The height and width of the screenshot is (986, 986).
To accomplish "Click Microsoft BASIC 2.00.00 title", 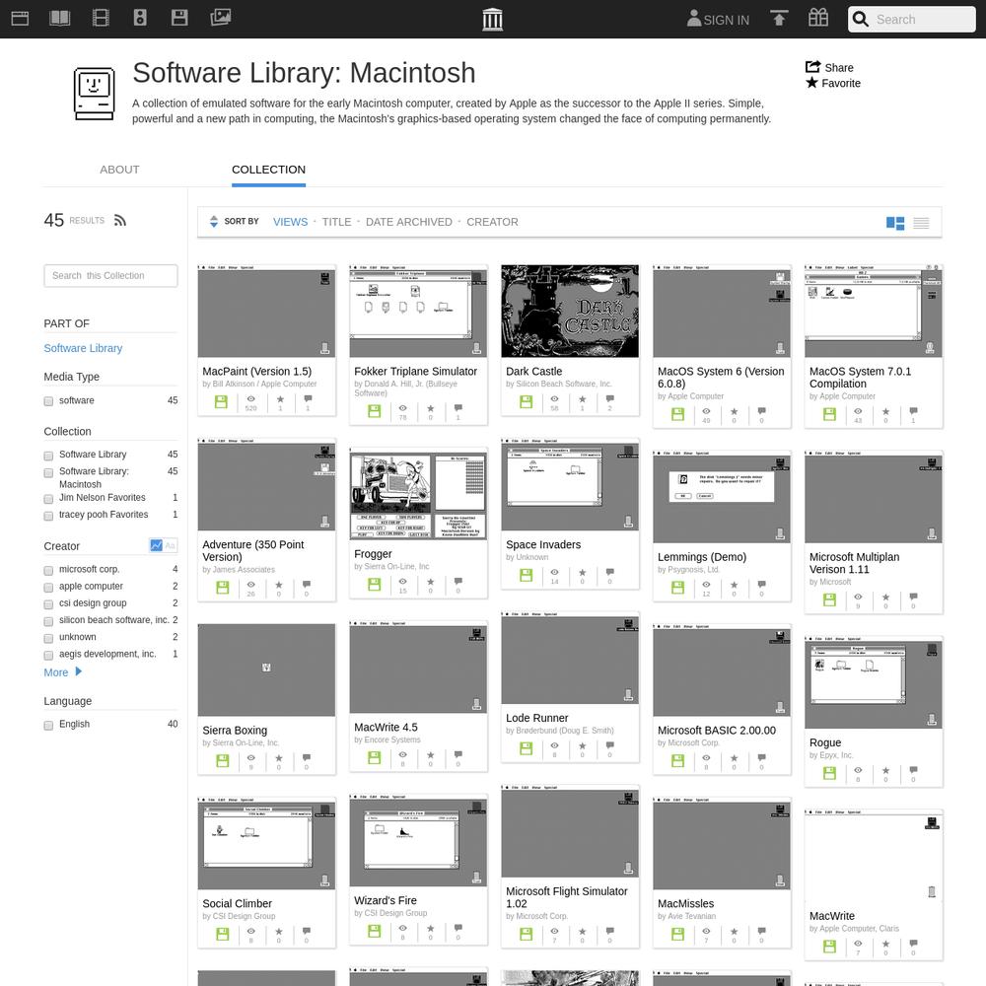I will point(716,730).
